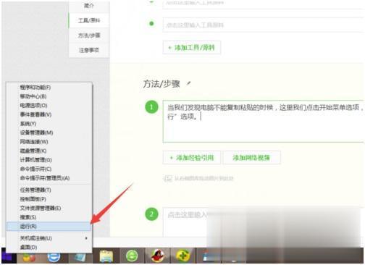Expand the 关机或注销(U) submenu arrow

pos(86,238)
